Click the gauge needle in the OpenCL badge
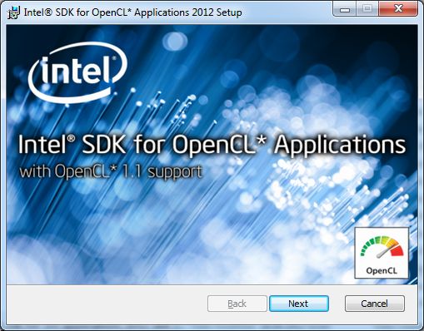 tap(385, 252)
